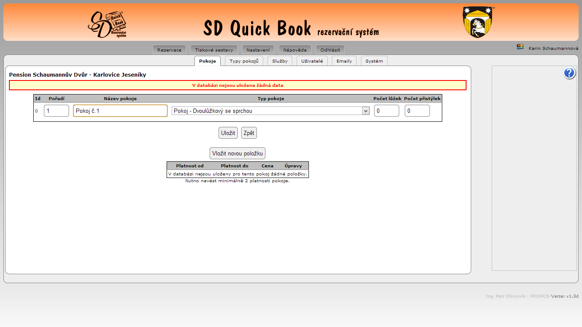Click the Vložit novou položku button

click(x=238, y=153)
